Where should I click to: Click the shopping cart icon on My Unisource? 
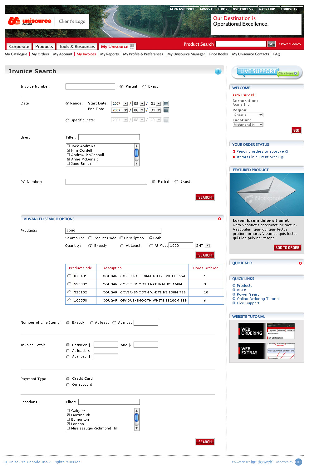pos(132,46)
